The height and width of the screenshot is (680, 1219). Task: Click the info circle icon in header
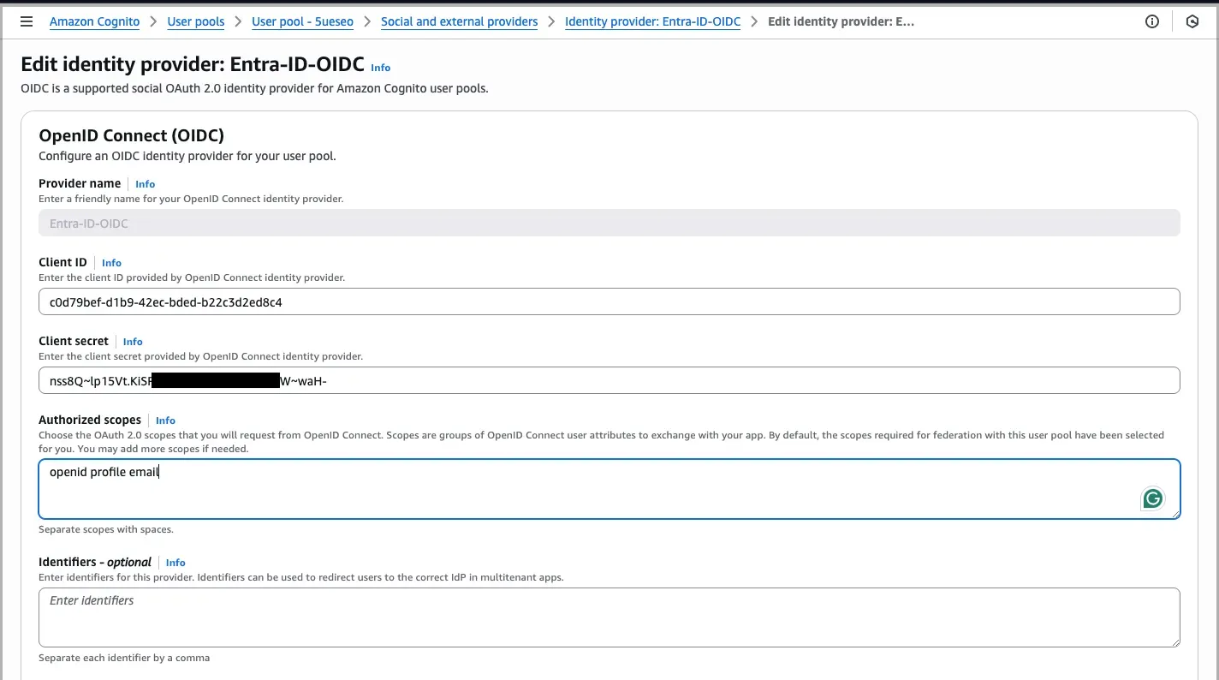click(x=1152, y=21)
